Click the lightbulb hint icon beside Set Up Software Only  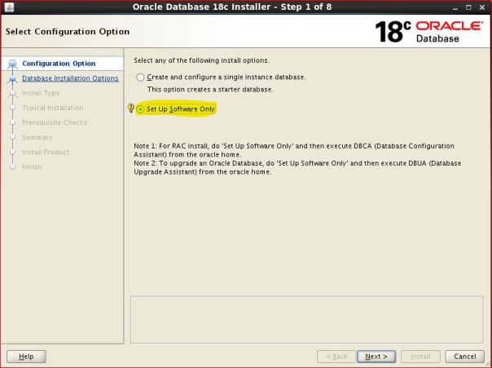click(131, 109)
